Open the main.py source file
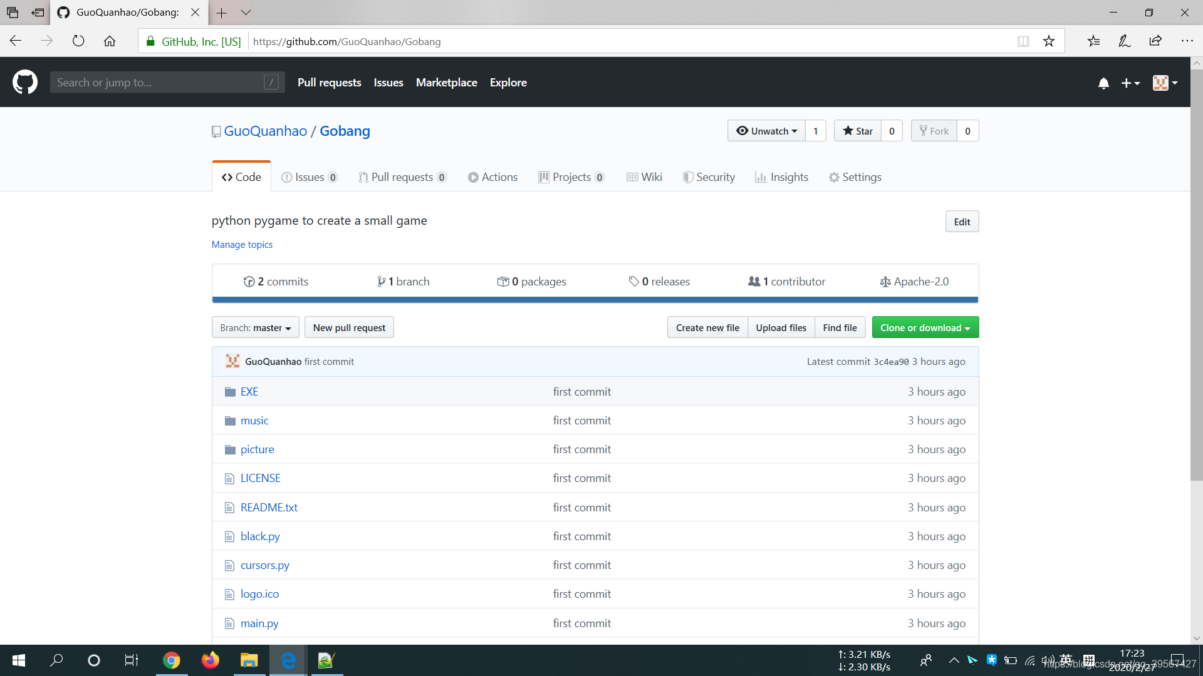Image resolution: width=1203 pixels, height=676 pixels. click(x=259, y=622)
